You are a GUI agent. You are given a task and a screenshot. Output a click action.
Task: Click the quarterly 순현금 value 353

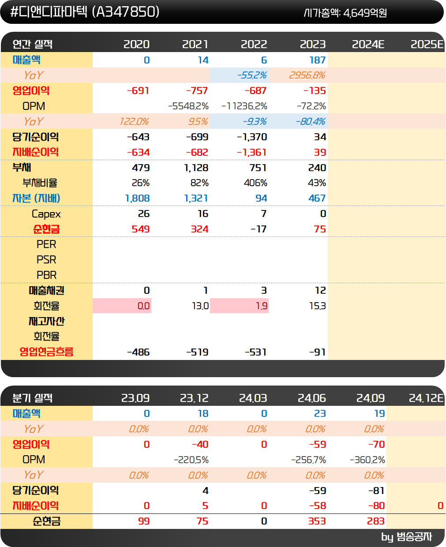(x=317, y=521)
